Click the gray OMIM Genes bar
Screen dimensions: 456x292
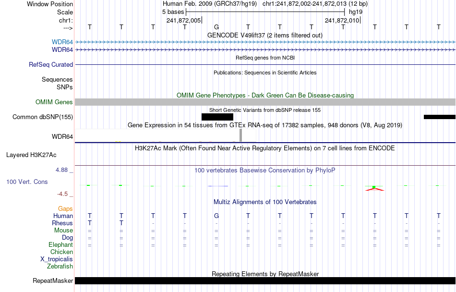click(x=265, y=102)
